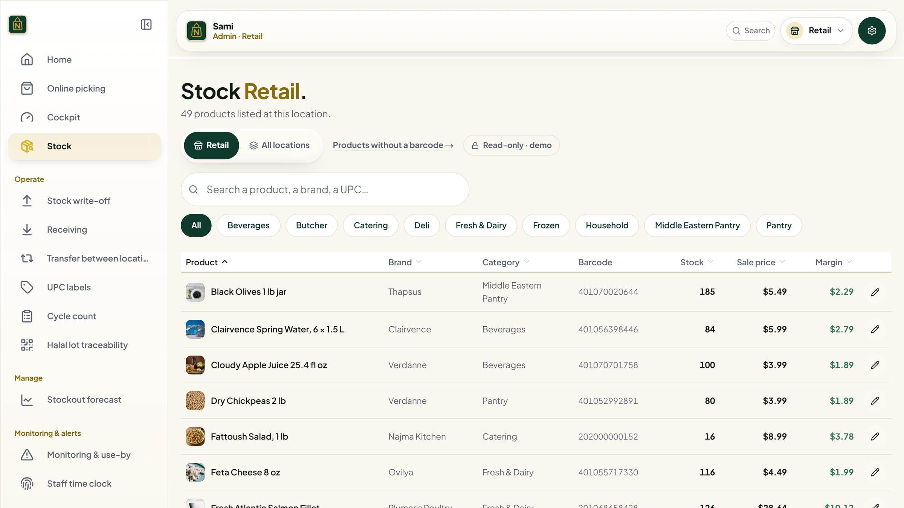Click the Cycle count clipboard icon
Viewport: 904px width, 508px height.
click(x=27, y=316)
